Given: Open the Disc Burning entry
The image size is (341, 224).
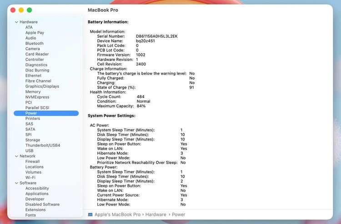Looking at the screenshot, I should tap(37, 70).
